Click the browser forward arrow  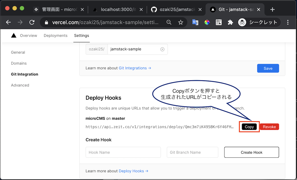pos(20,22)
